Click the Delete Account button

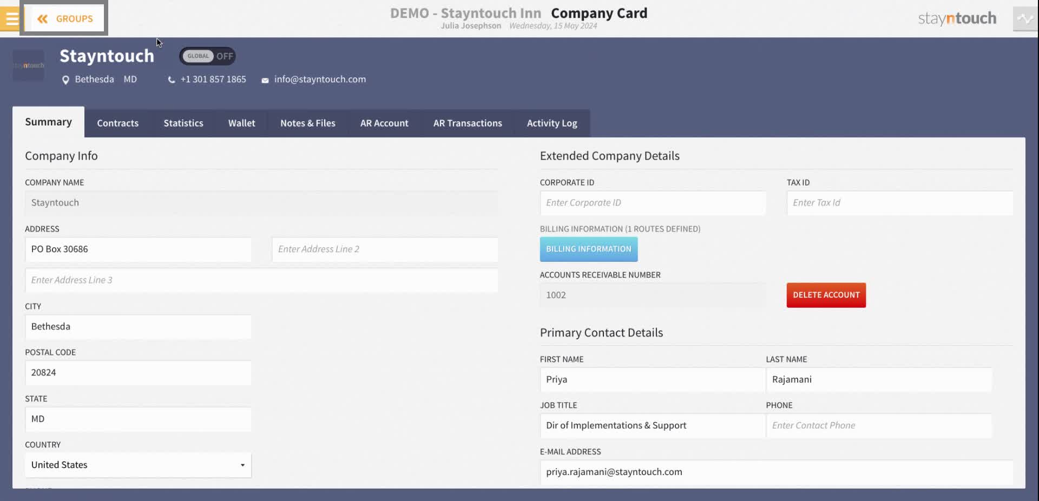826,295
